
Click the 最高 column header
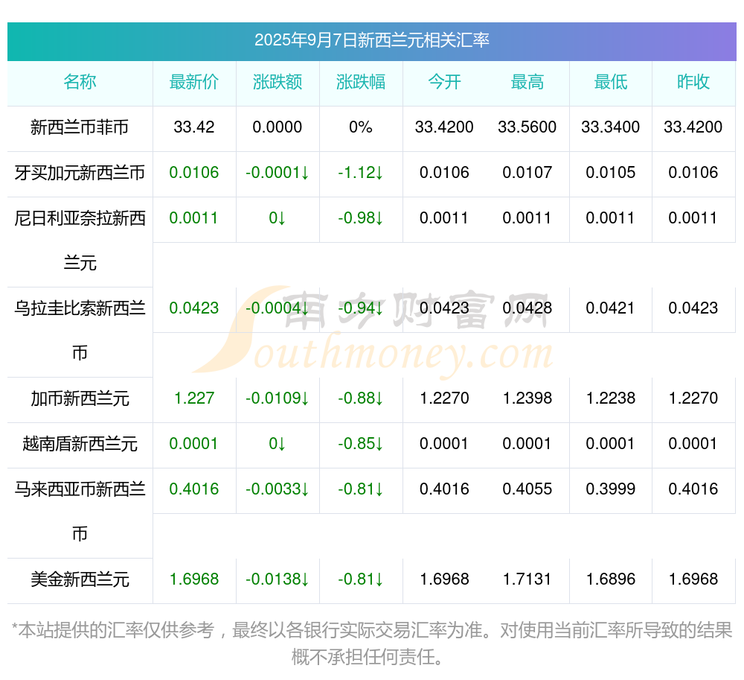click(527, 82)
